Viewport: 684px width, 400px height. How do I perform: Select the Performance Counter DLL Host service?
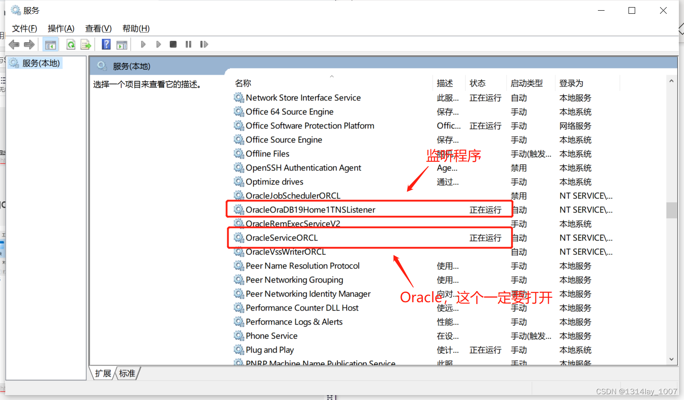click(x=302, y=308)
